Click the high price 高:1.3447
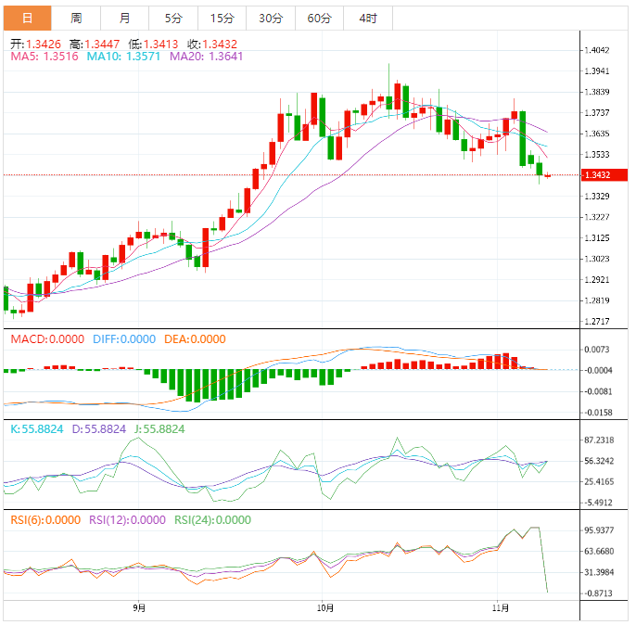636x625 pixels. pyautogui.click(x=95, y=44)
